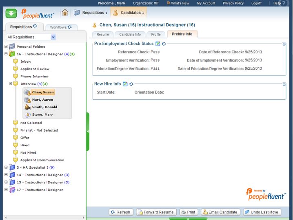Open the Candidate Info tab
This screenshot has width=293, height=220.
[x=130, y=35]
